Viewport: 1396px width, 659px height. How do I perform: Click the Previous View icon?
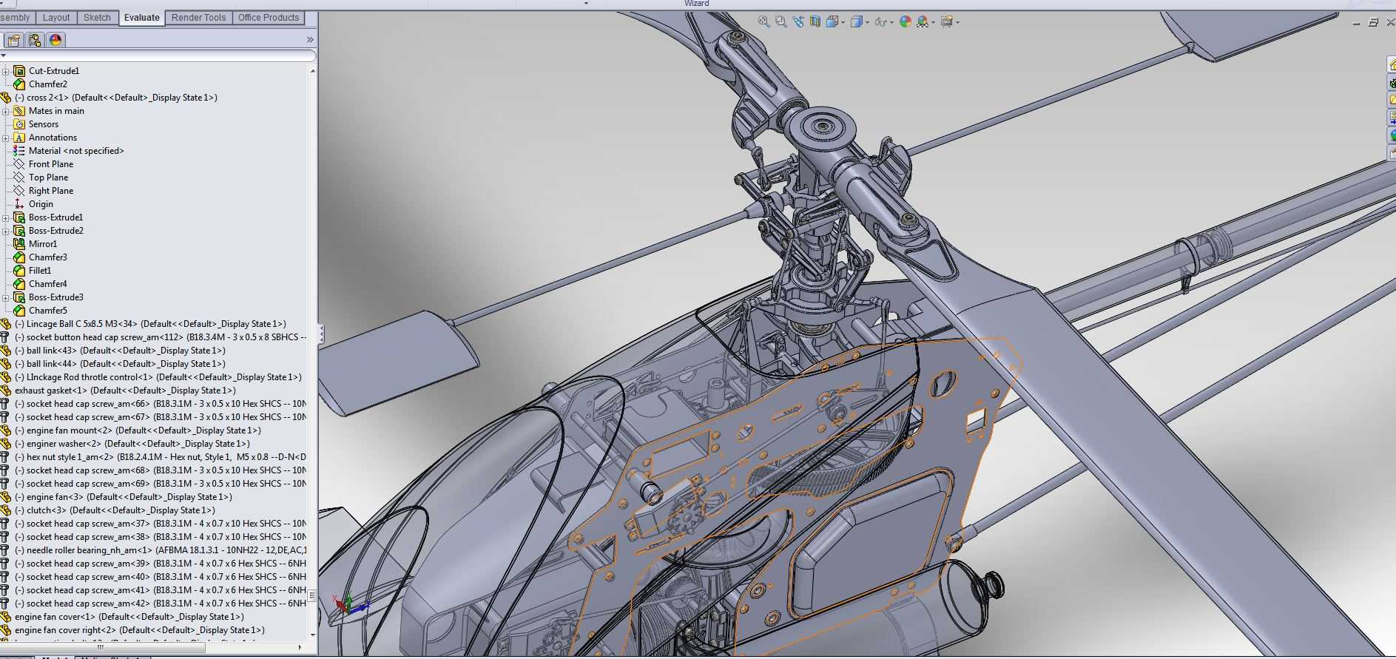coord(798,22)
